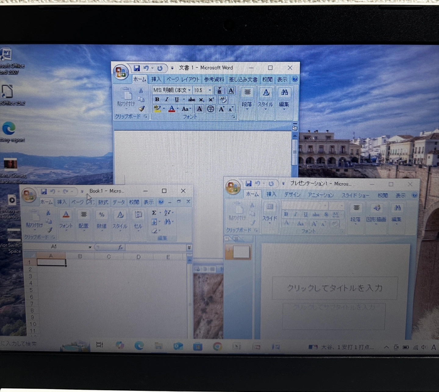Toggle strikethrough in PowerPoint font group
Viewport: 439px width, 392px height.
[316, 214]
